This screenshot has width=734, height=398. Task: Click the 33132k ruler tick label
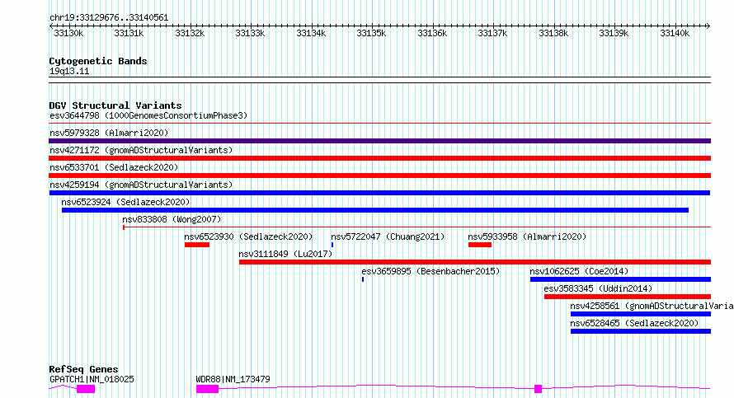pos(190,33)
